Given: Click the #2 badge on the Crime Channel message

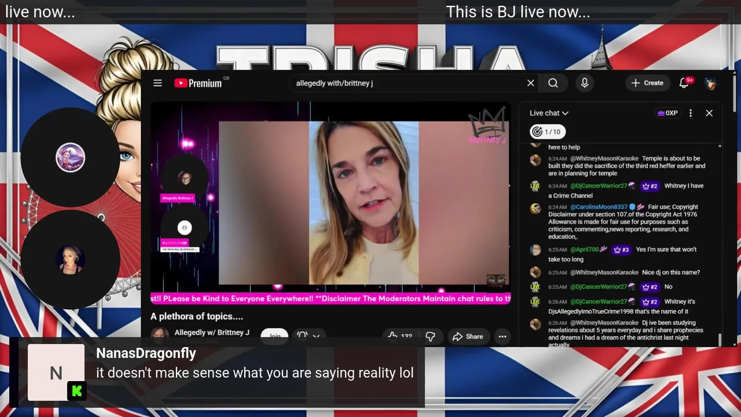Looking at the screenshot, I should [650, 186].
